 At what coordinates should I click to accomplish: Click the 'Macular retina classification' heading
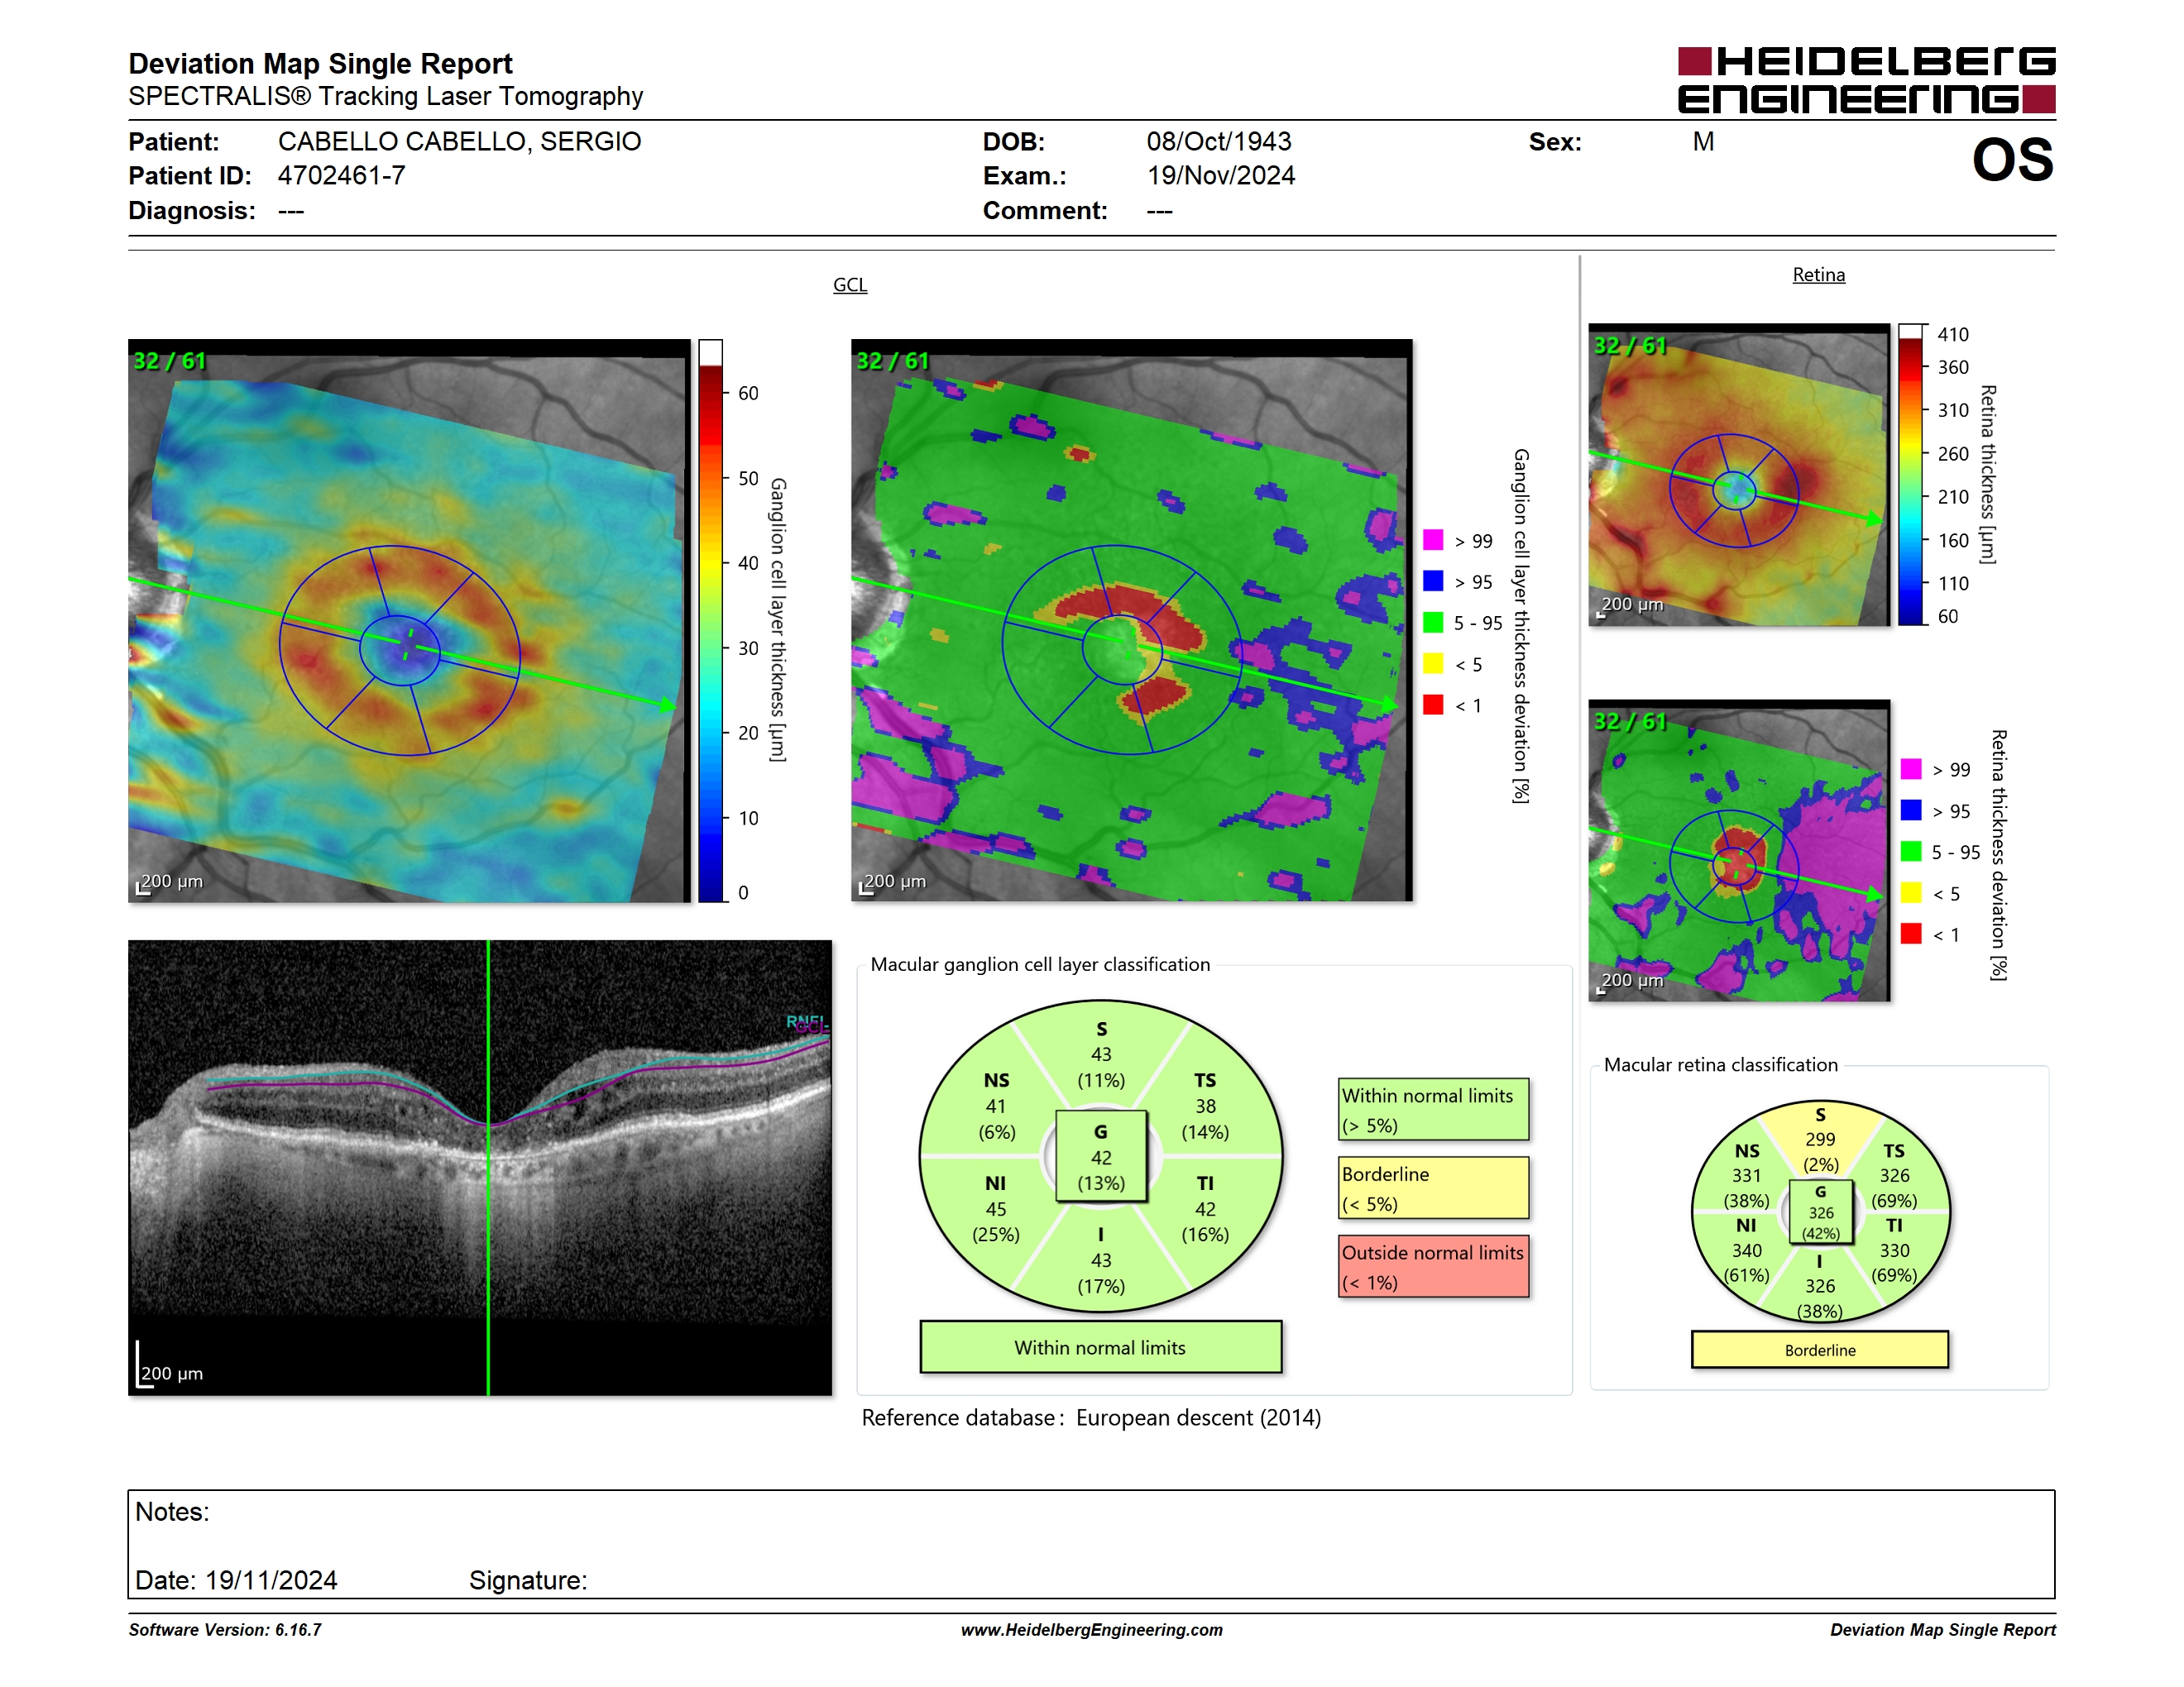coord(1720,1065)
